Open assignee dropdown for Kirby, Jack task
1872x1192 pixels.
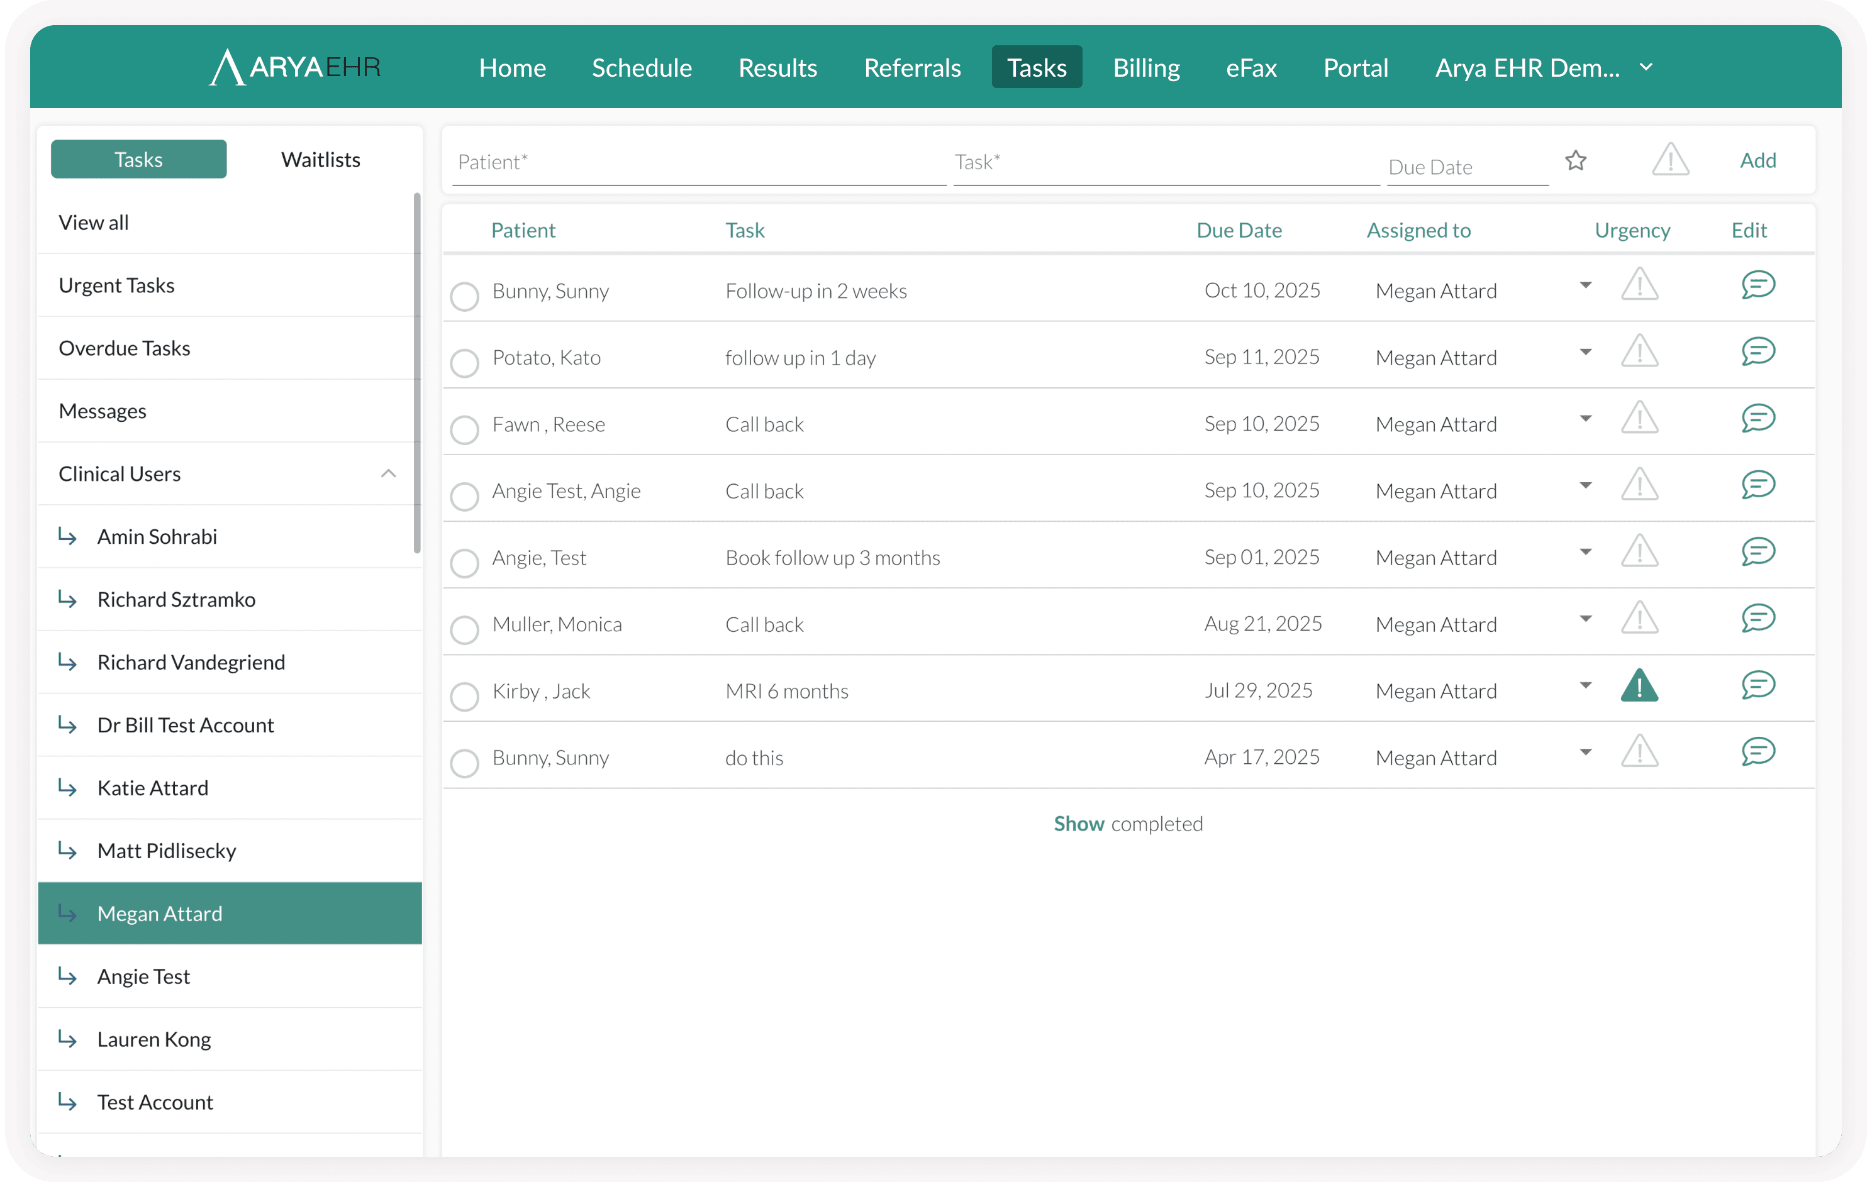1586,686
